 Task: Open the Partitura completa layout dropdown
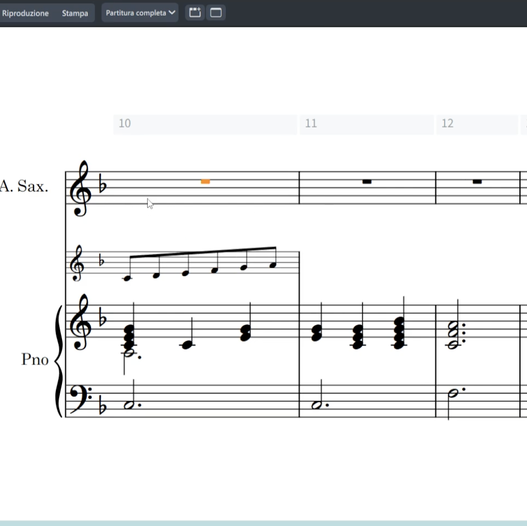pos(140,13)
